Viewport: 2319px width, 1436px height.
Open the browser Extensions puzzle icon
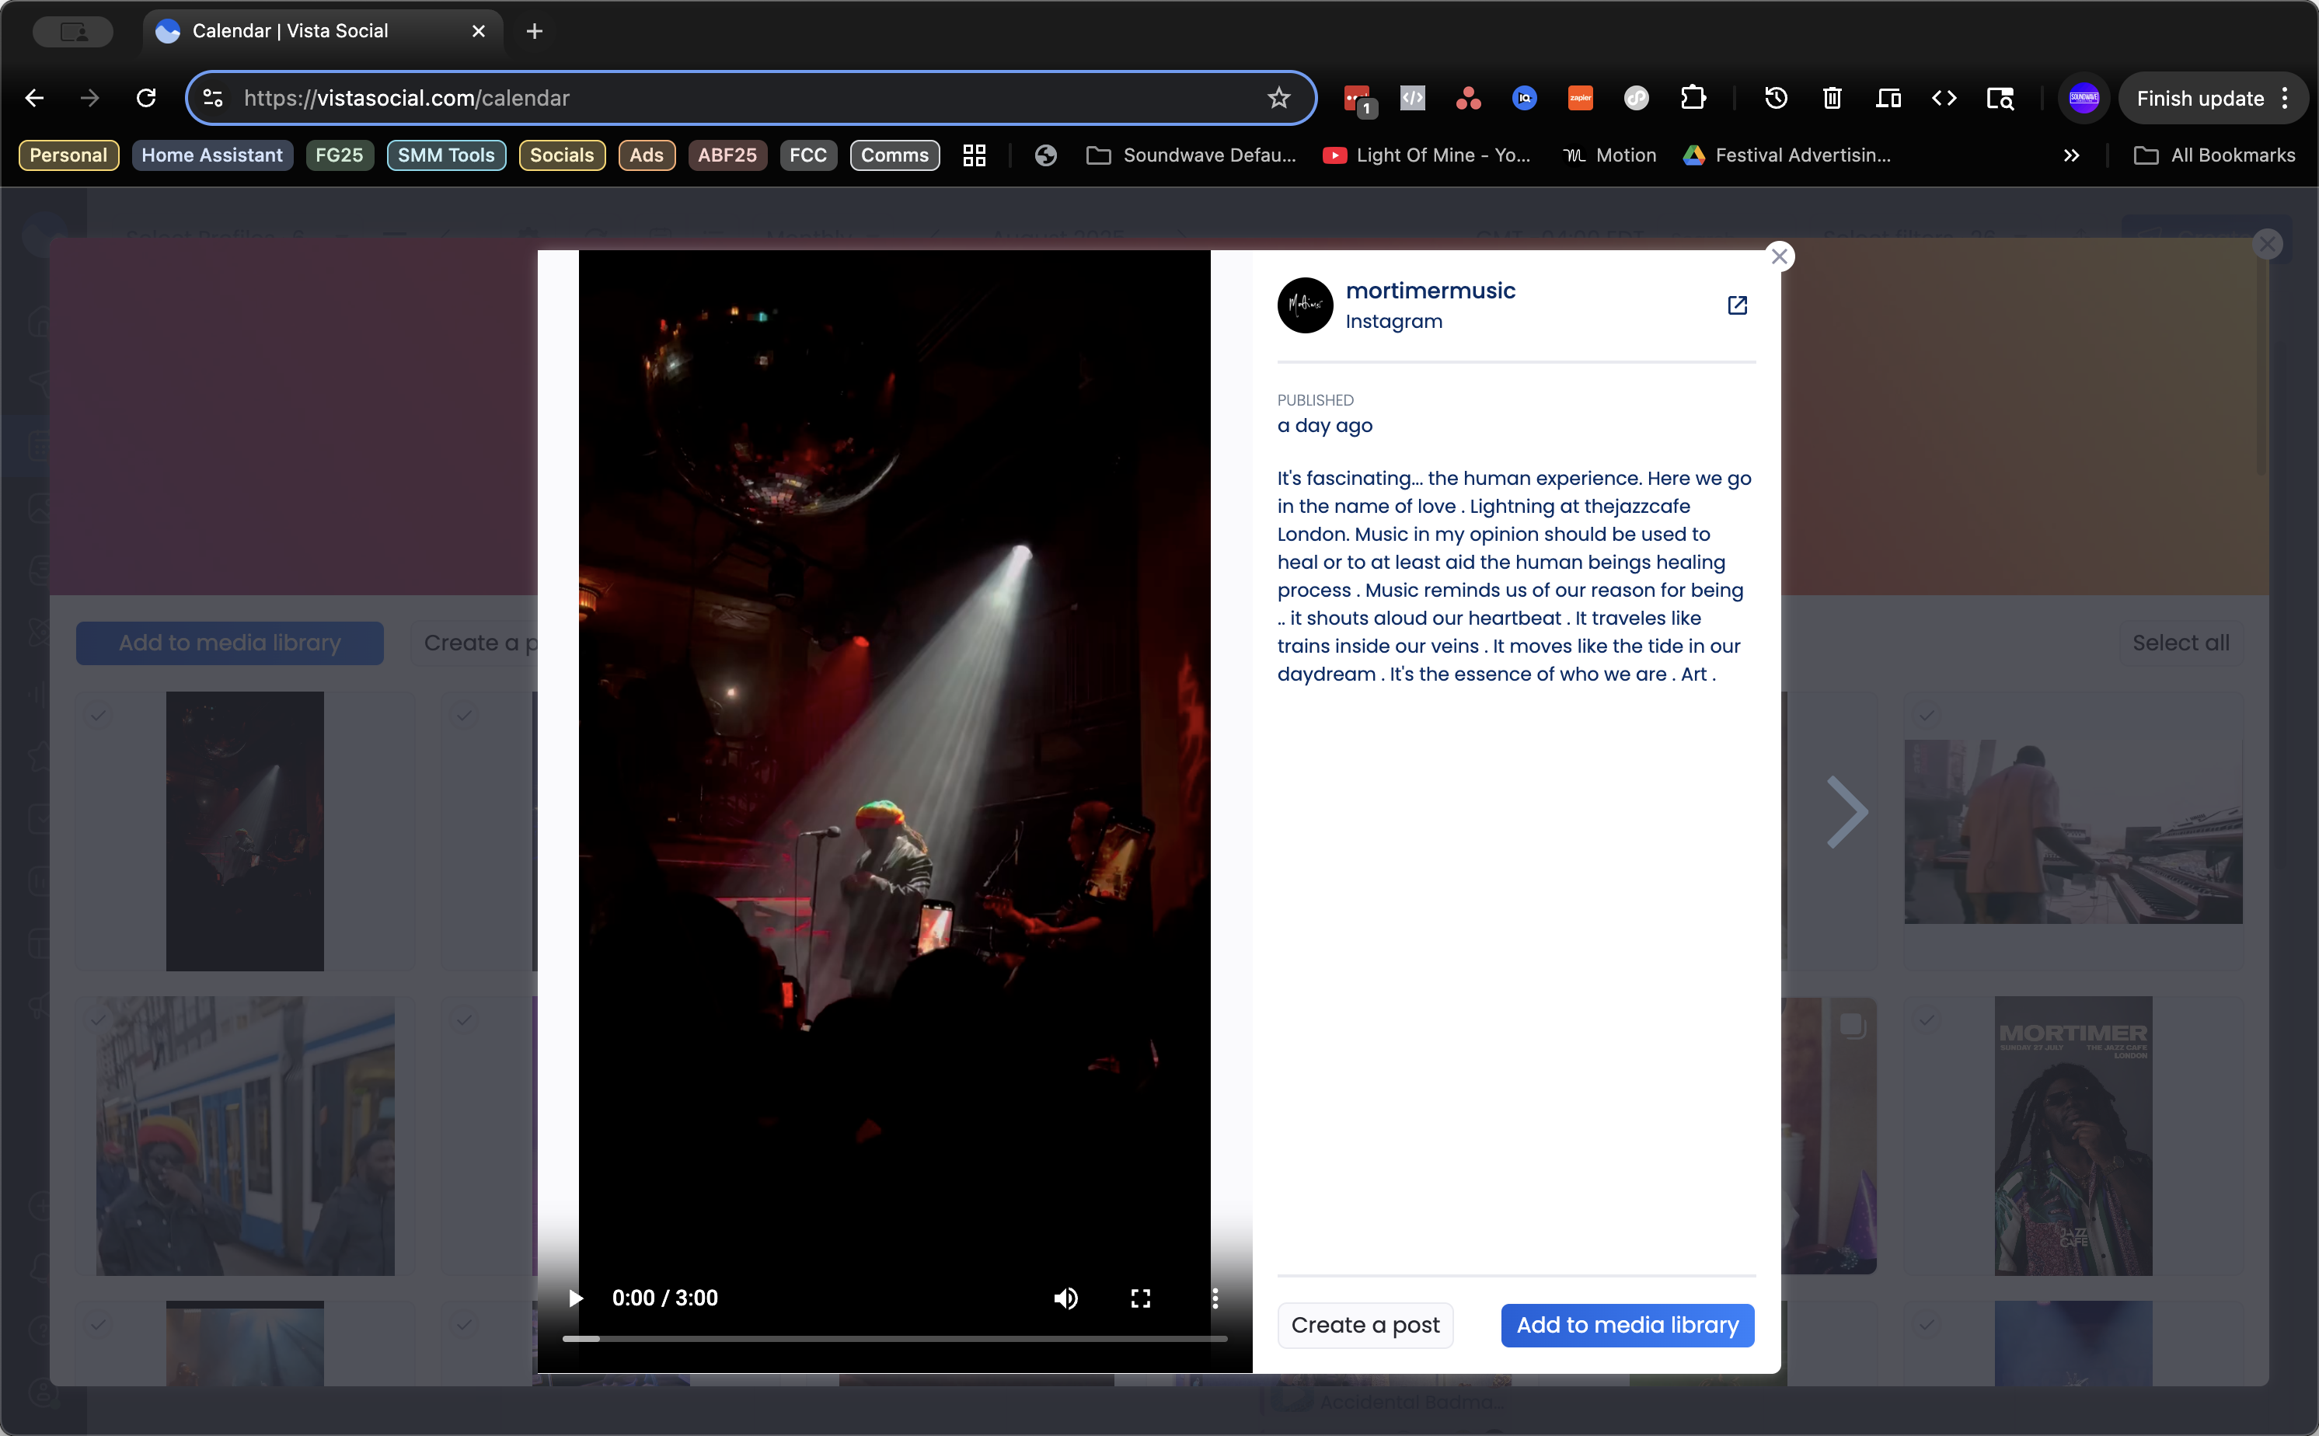point(1693,98)
